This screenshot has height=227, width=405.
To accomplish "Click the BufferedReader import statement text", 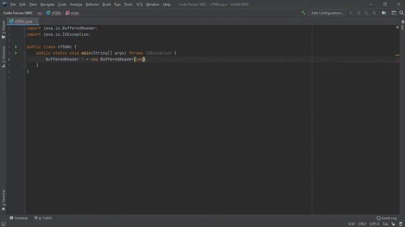I will click(62, 28).
